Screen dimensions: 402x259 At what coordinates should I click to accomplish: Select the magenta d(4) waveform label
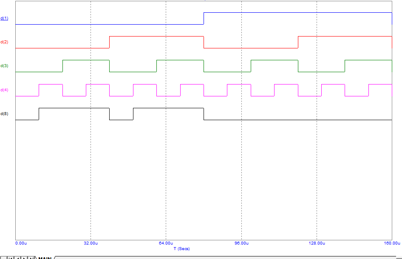tap(4, 90)
